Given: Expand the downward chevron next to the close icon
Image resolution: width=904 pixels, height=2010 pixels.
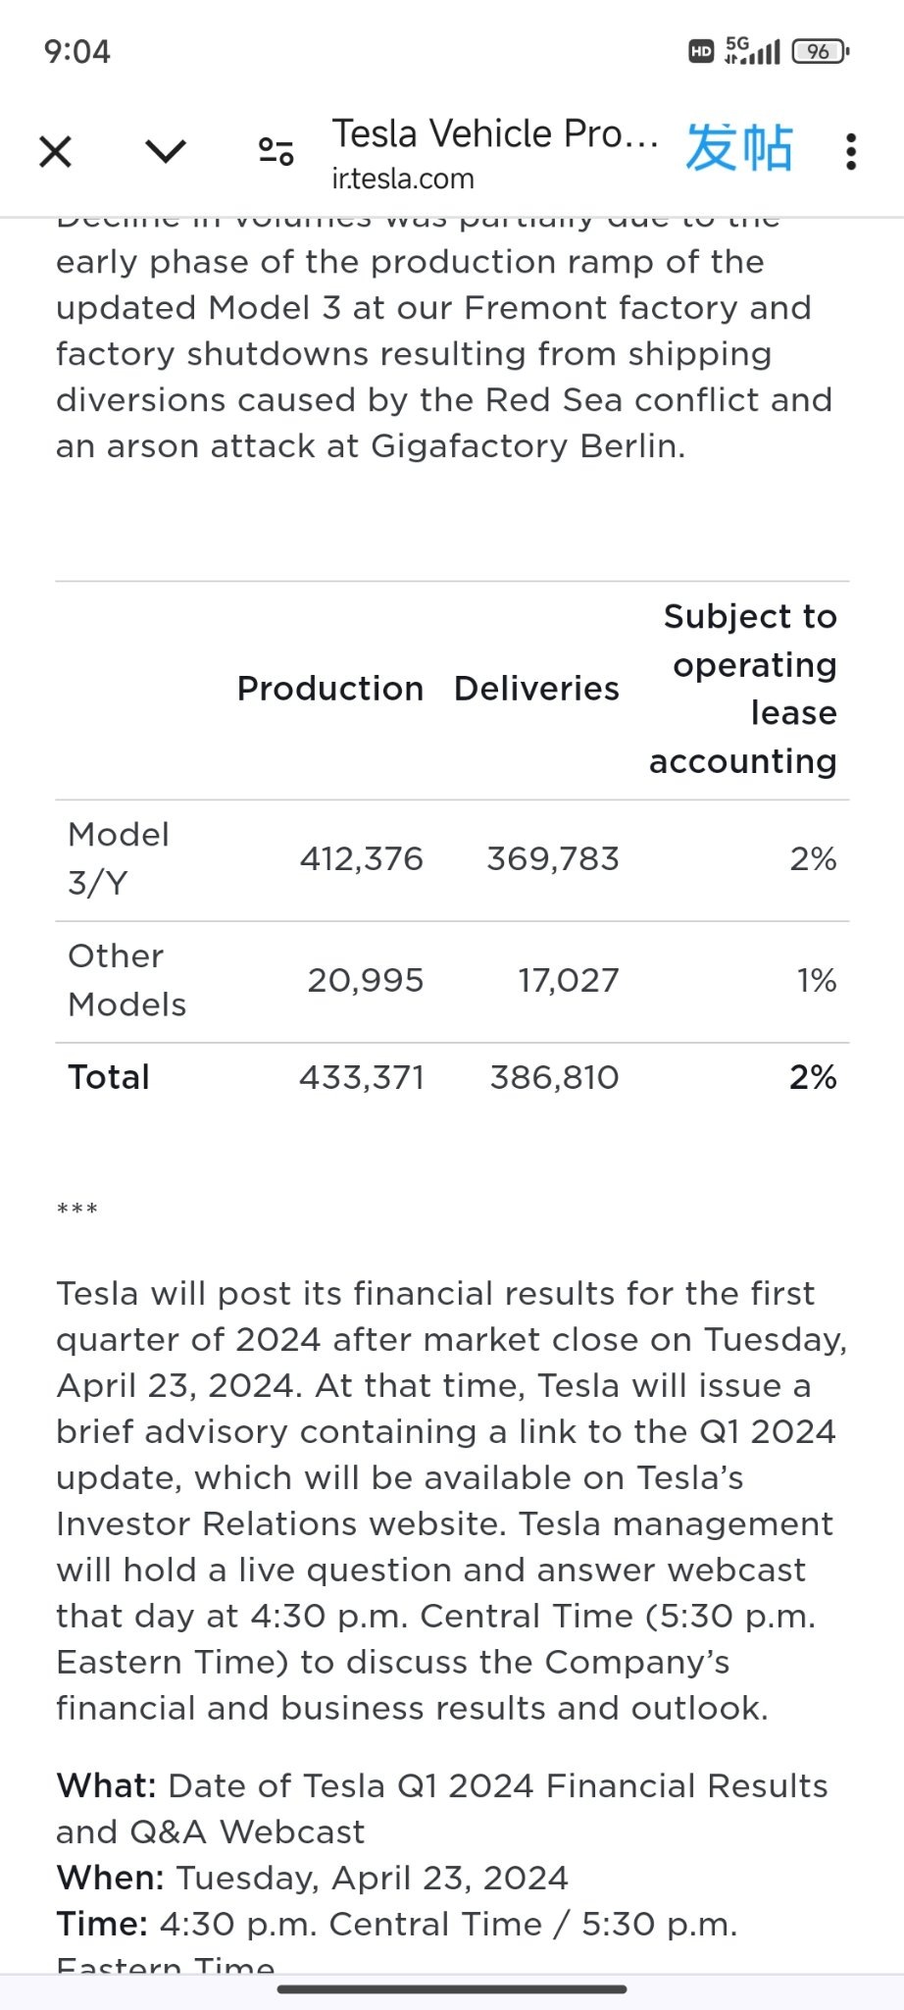Looking at the screenshot, I should (166, 151).
